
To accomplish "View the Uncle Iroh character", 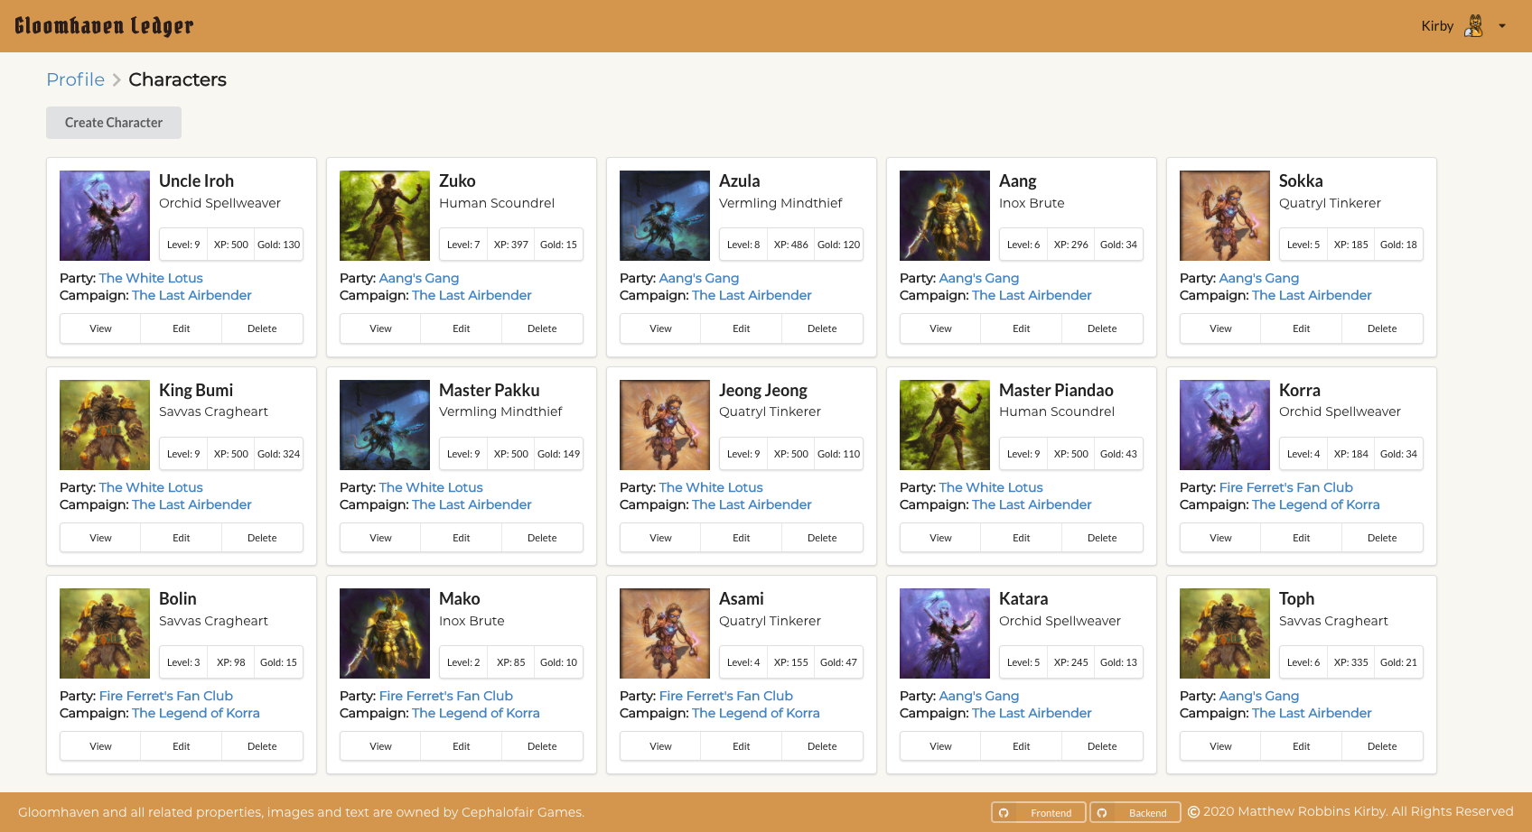I will click(100, 328).
